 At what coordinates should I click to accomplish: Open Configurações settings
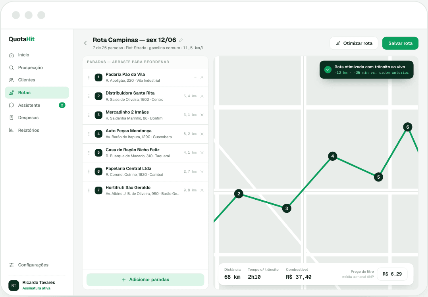coord(37,265)
